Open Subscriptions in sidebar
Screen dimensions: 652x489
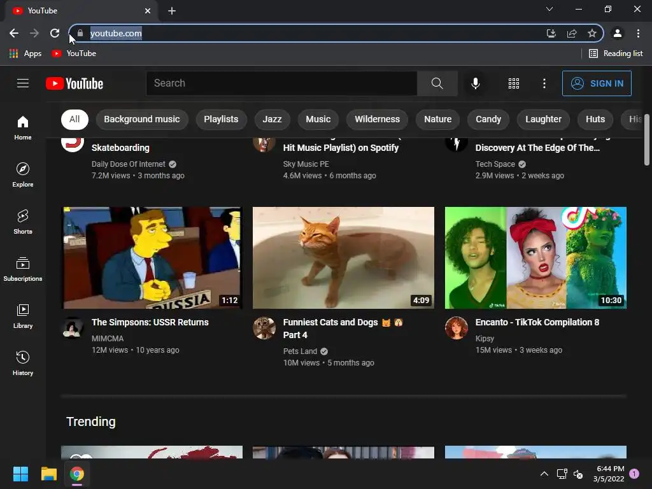tap(23, 269)
